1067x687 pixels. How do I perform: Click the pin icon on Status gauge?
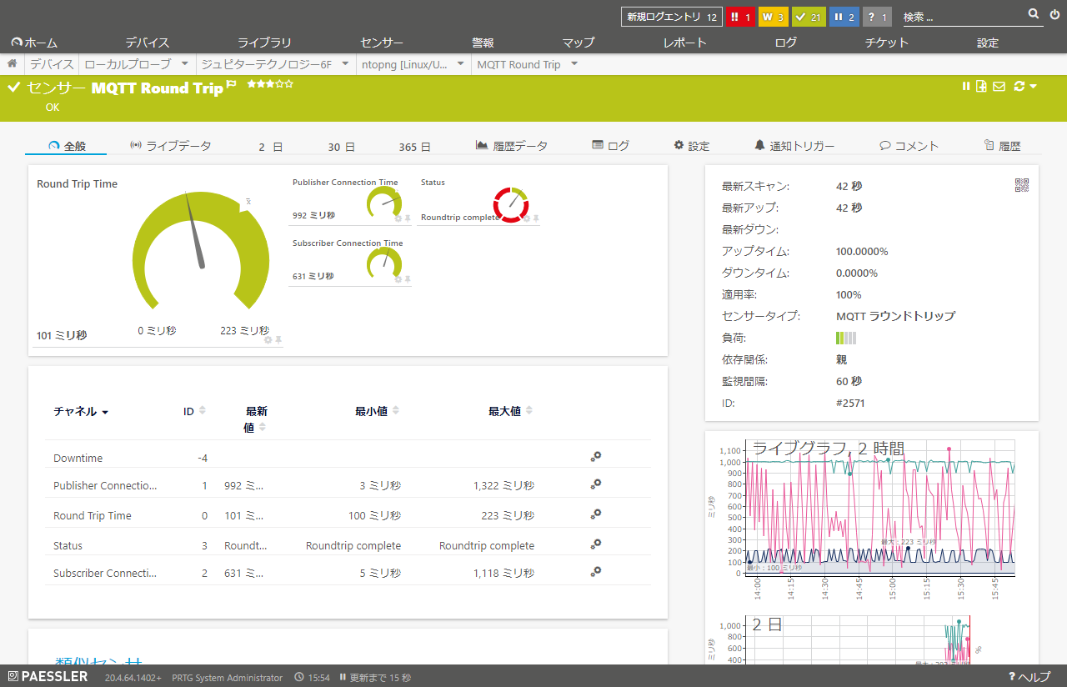point(536,218)
